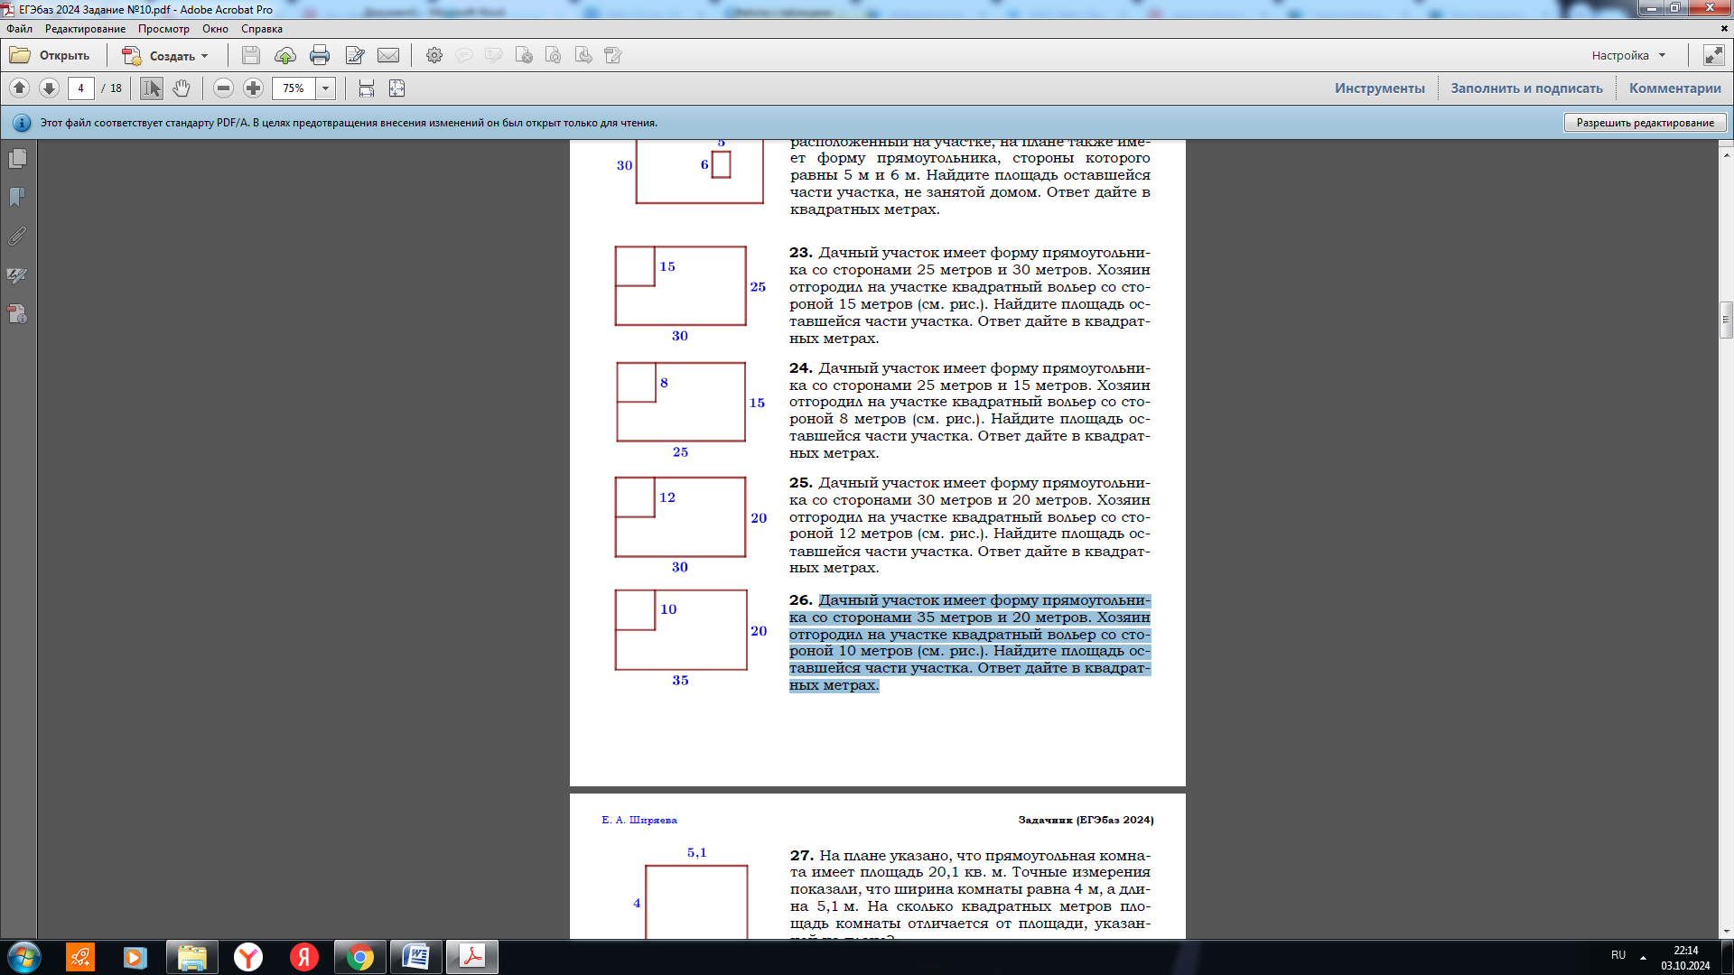The image size is (1734, 975).
Task: Click the cloud upload icon
Action: (285, 55)
